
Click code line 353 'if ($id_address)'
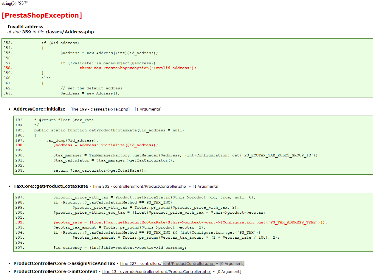click(x=60, y=43)
